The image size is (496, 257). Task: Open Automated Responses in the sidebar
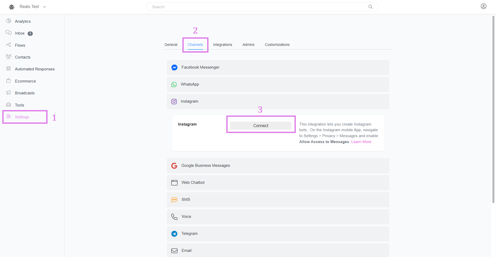coord(35,69)
